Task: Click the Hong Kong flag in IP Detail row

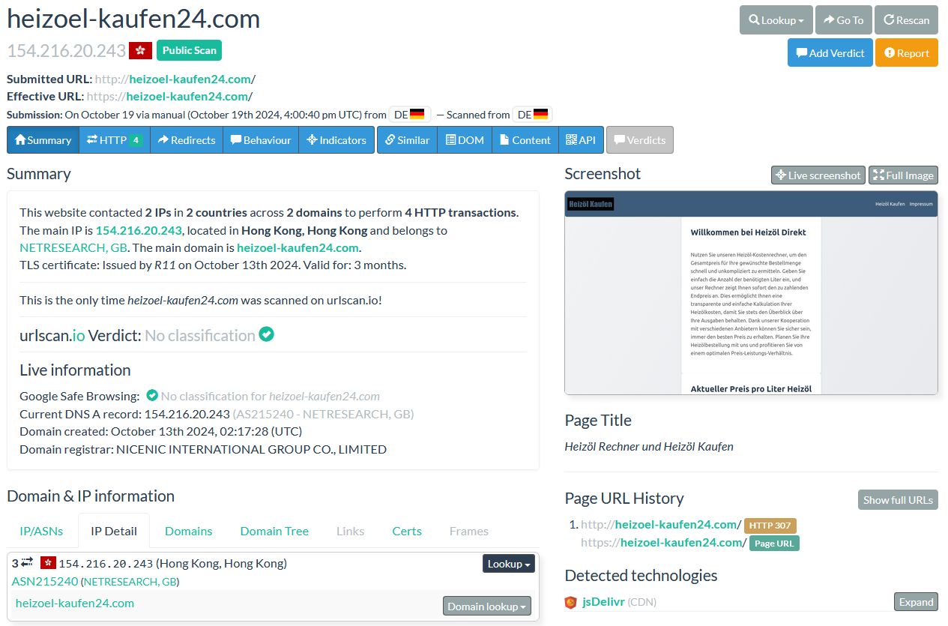Action: (x=49, y=563)
